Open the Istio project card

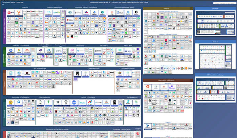pyautogui.click(x=128, y=51)
